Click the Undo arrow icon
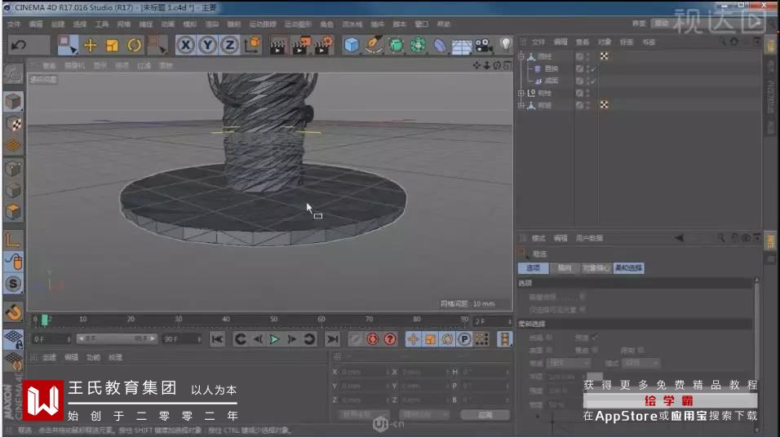The height and width of the screenshot is (437, 780). coord(19,45)
